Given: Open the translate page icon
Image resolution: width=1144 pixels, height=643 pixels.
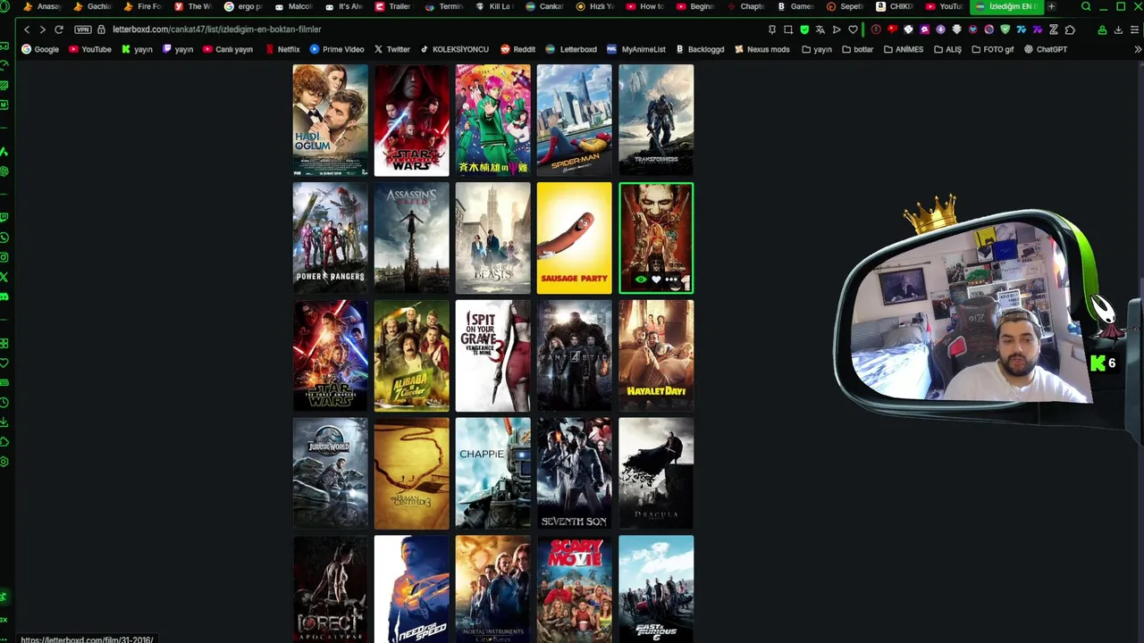Looking at the screenshot, I should (820, 29).
